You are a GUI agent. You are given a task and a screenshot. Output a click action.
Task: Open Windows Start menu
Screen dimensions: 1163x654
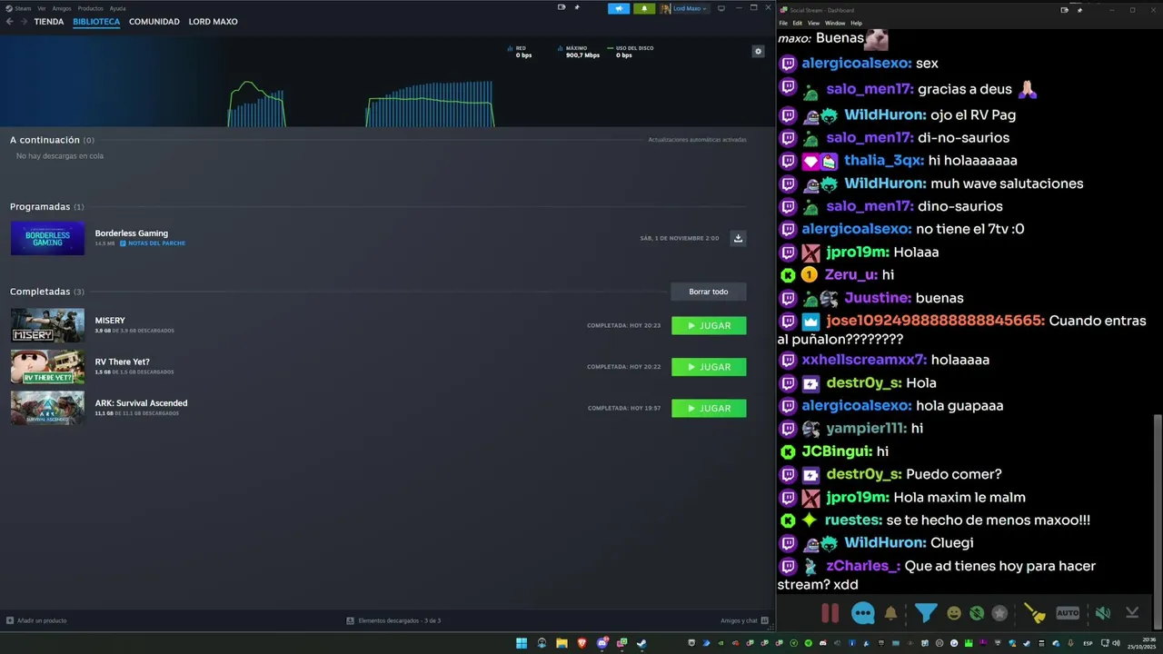pos(522,643)
